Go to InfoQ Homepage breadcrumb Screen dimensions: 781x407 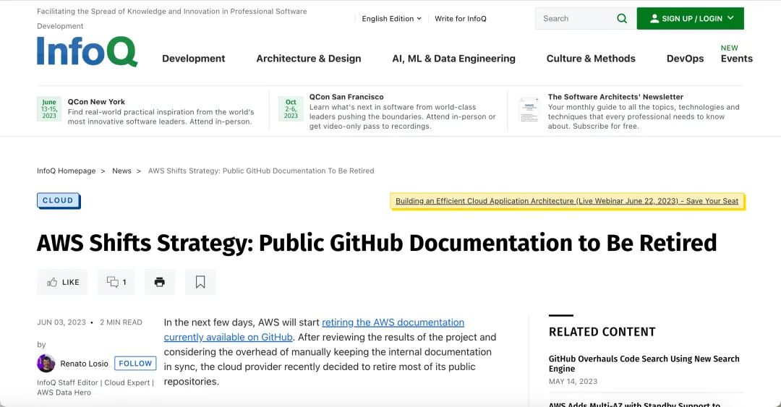[67, 171]
